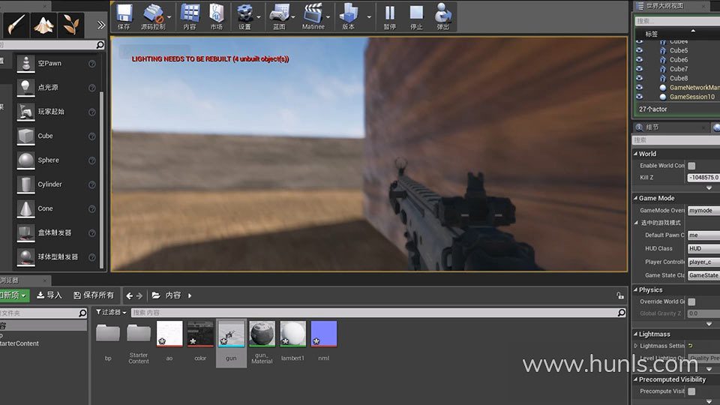Click the Build (版本) toolbar icon
Screen dimensions: 720x405
pyautogui.click(x=349, y=16)
